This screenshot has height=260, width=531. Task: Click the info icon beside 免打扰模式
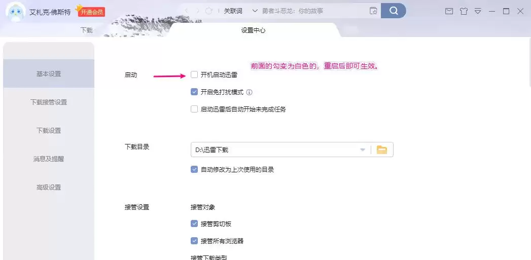pos(249,92)
